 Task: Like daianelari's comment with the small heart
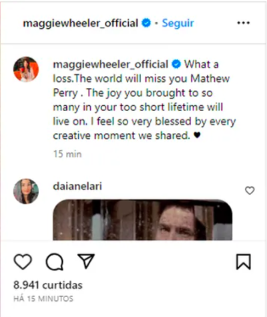tap(250, 191)
